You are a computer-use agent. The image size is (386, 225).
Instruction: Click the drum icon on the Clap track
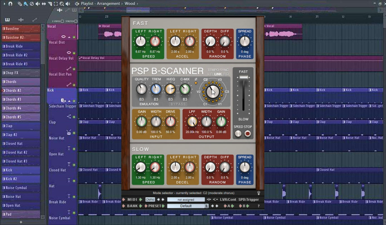(x=69, y=132)
